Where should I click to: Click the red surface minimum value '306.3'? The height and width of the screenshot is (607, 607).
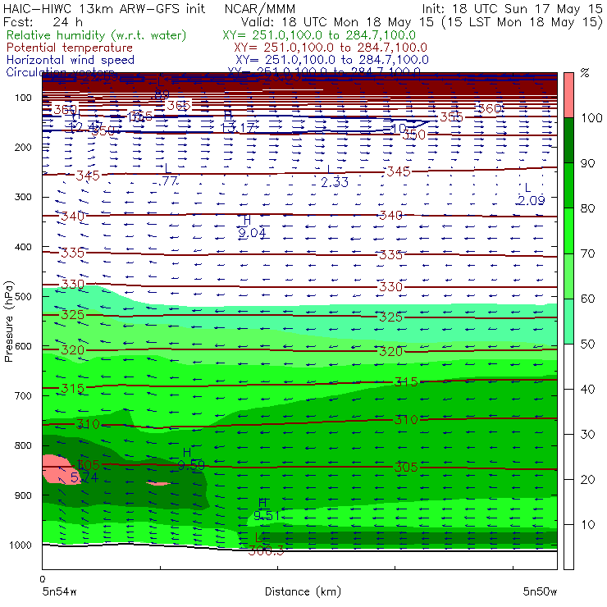(266, 550)
